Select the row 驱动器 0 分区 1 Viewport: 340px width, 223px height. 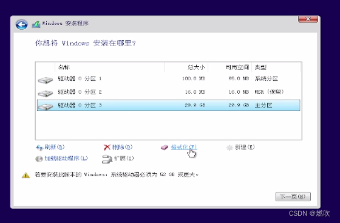[169, 79]
